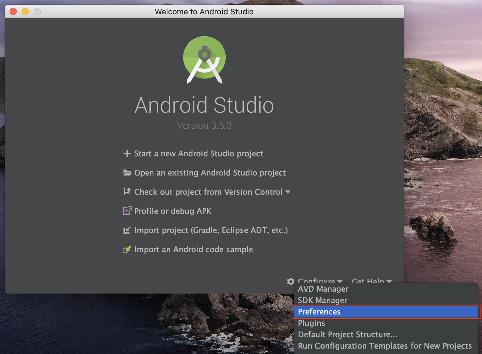Open SDK Manager from Configure menu
Image resolution: width=482 pixels, height=354 pixels.
tap(386, 300)
